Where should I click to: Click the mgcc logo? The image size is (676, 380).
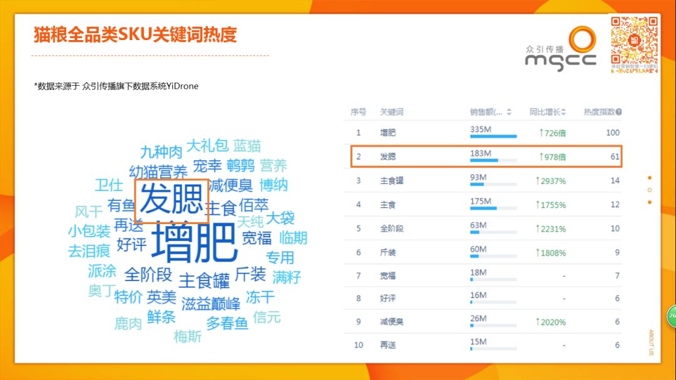tap(560, 49)
